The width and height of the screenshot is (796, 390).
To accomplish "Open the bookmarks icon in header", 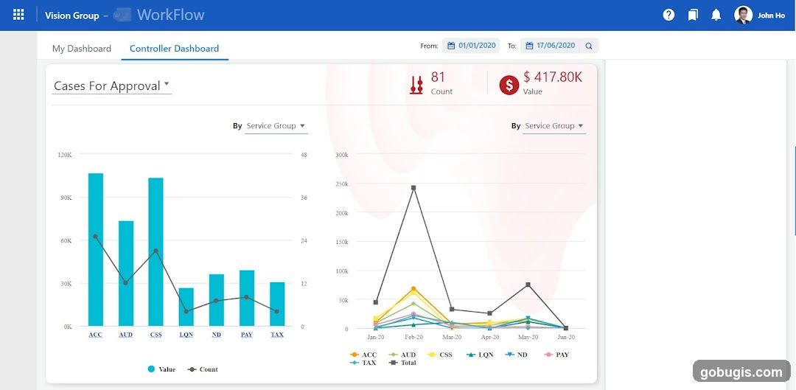I will point(693,15).
